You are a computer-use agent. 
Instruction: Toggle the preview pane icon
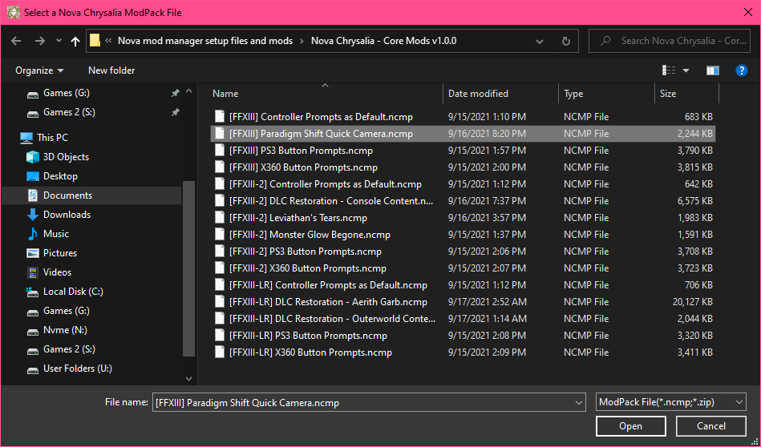[712, 70]
